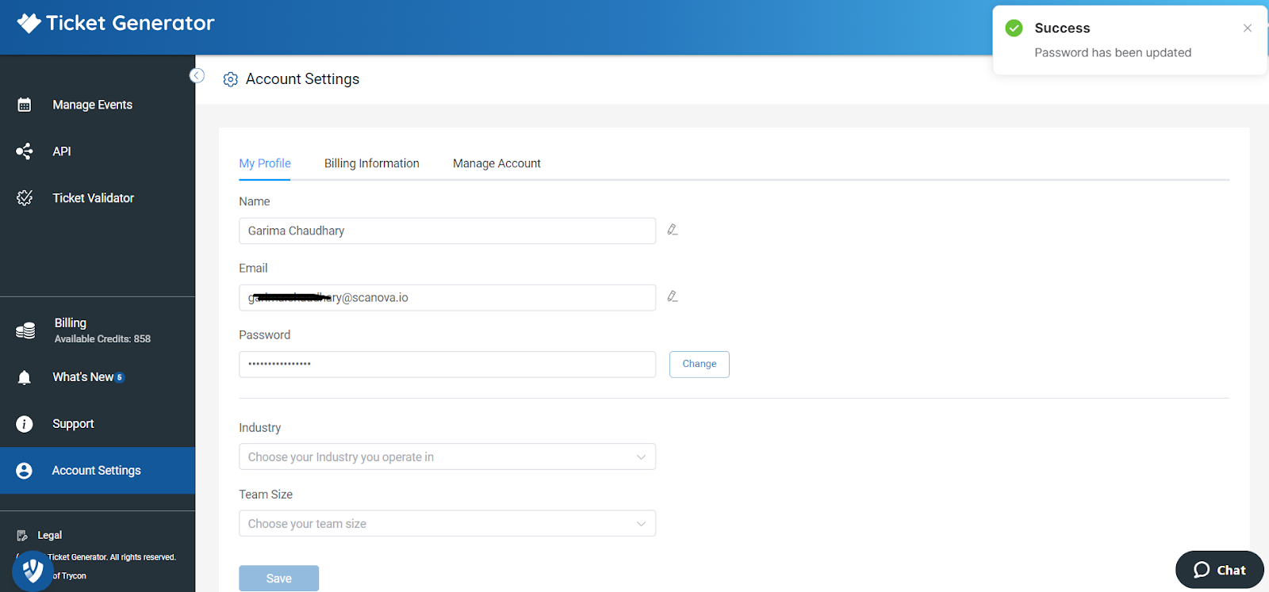Click the Ticket Generator title text
Image resolution: width=1269 pixels, height=592 pixels.
[130, 23]
